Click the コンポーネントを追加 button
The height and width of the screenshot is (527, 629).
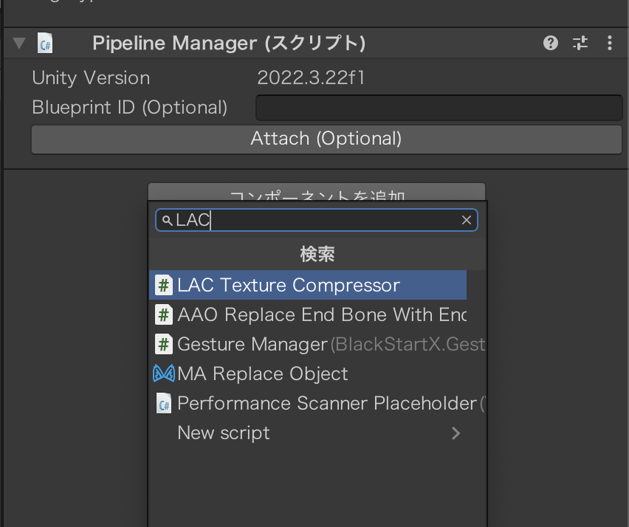317,193
